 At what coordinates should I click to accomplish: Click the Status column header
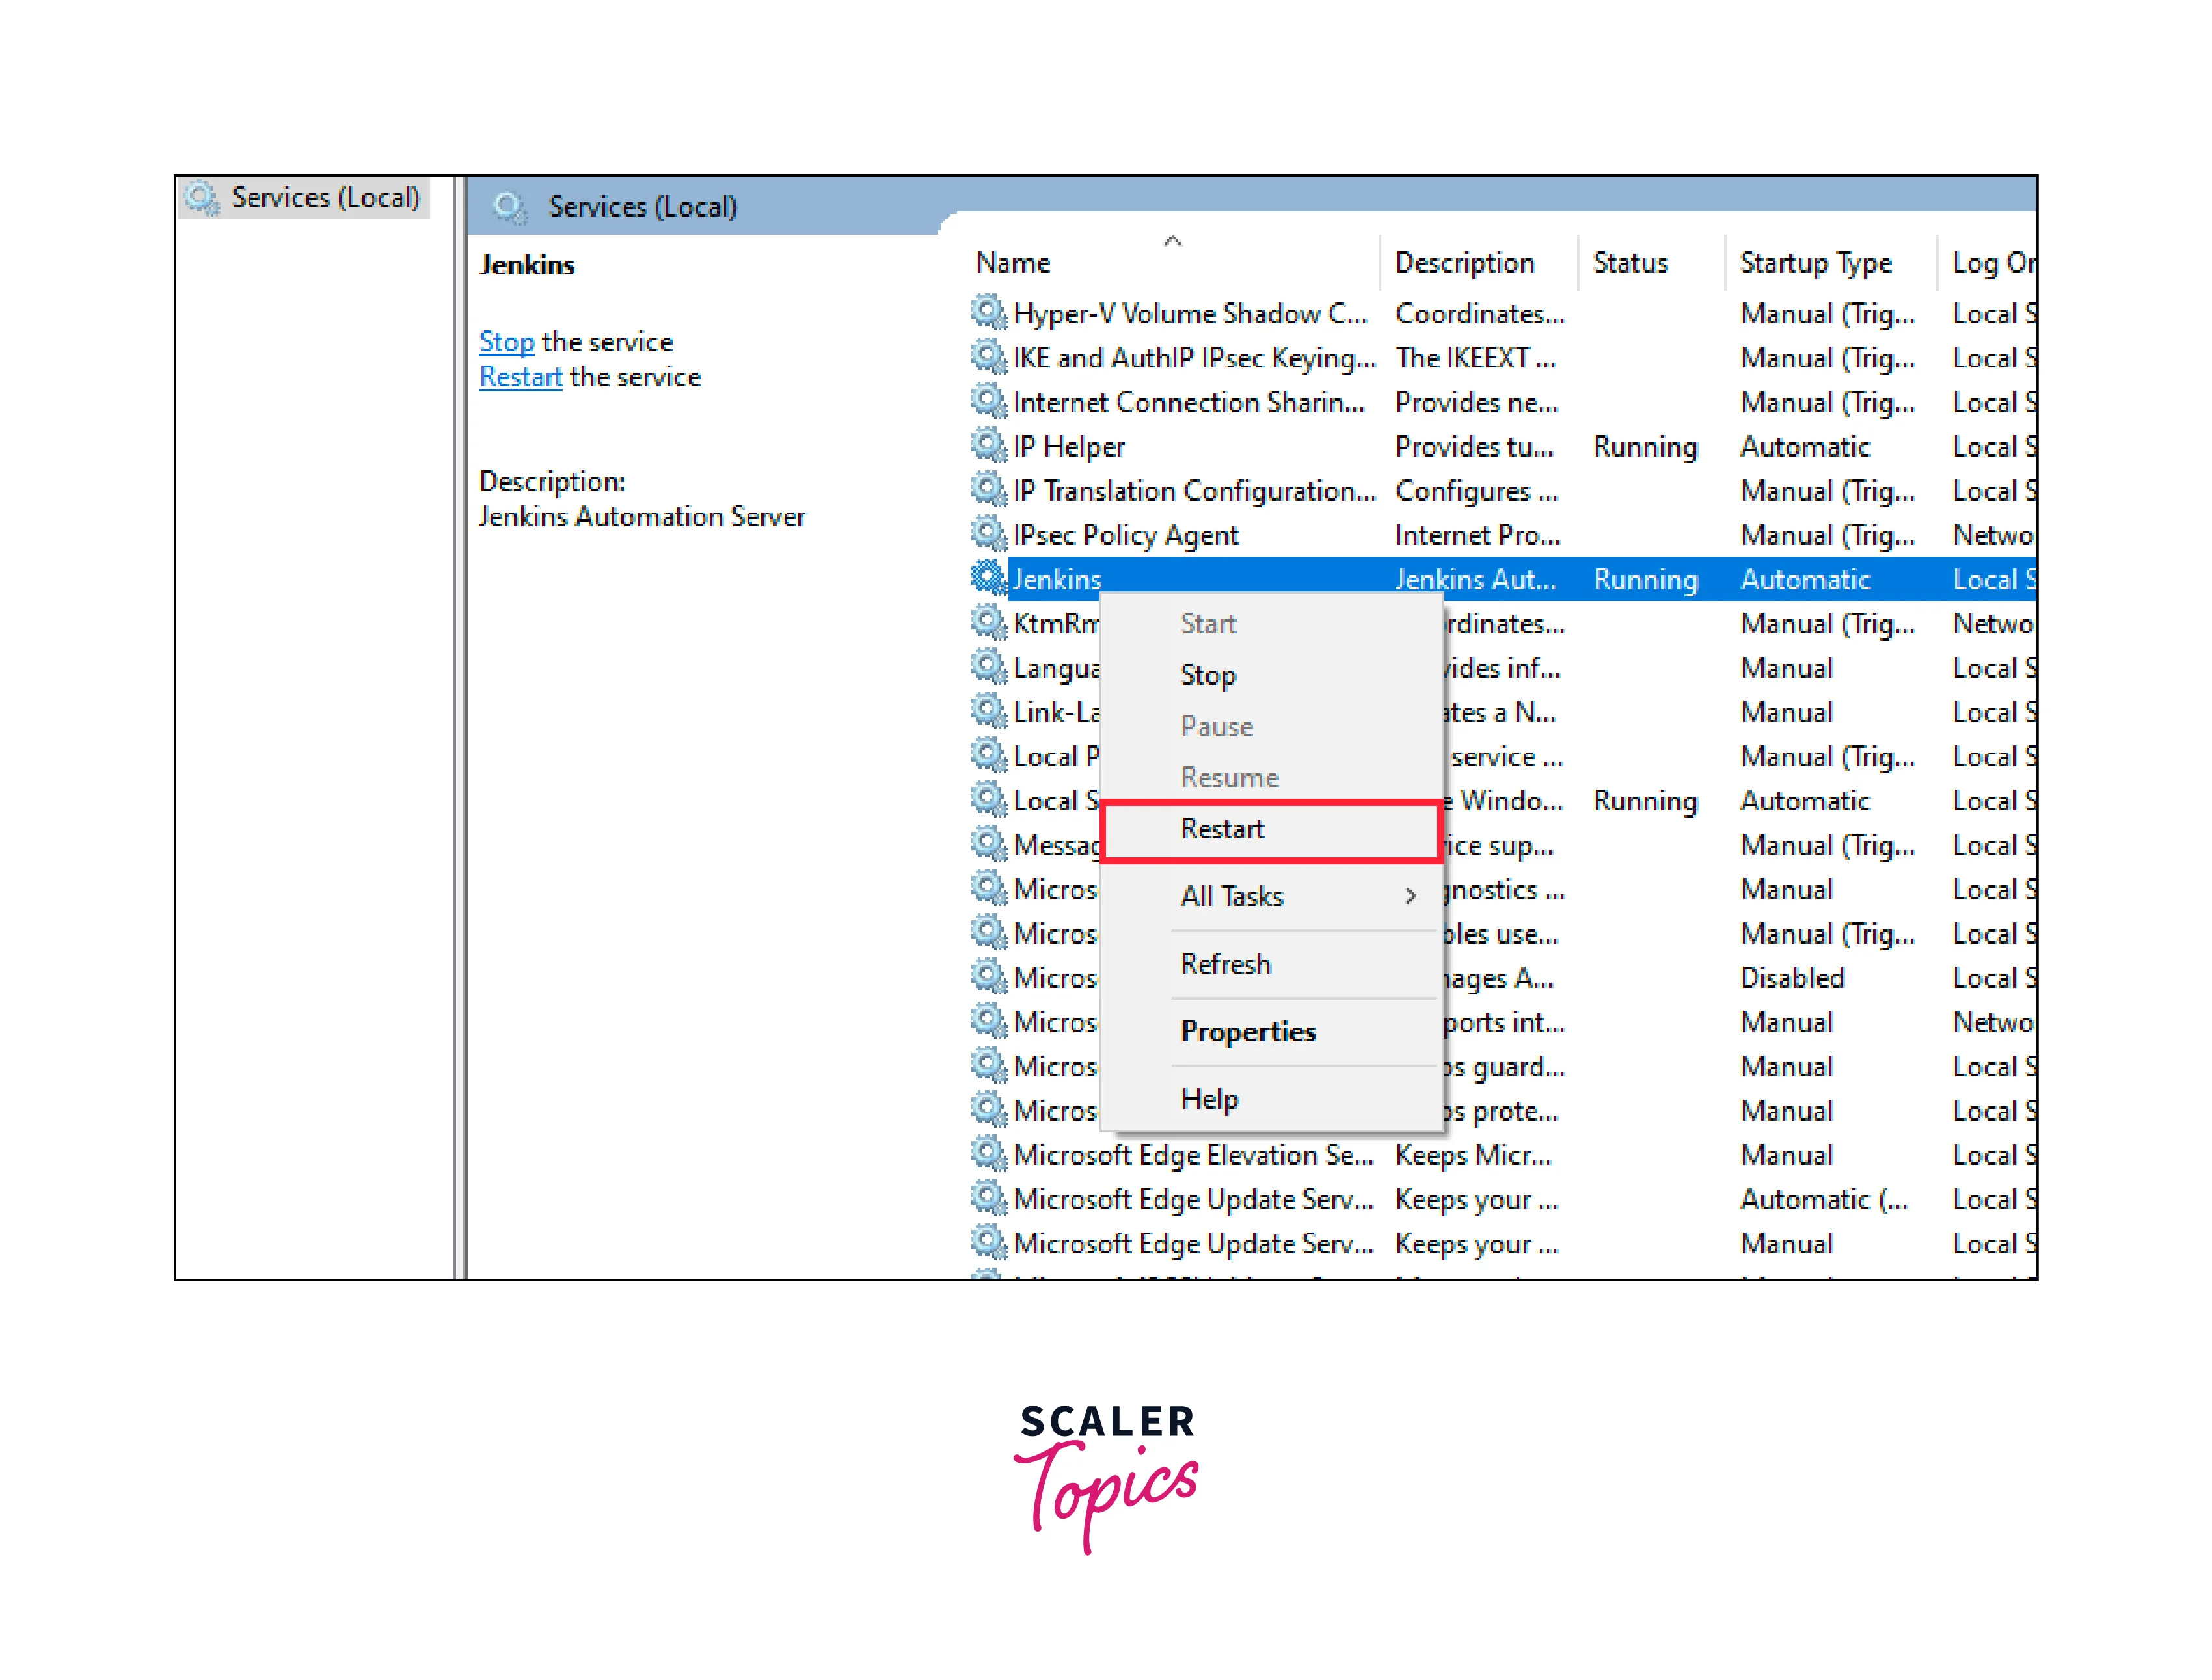click(x=1630, y=263)
